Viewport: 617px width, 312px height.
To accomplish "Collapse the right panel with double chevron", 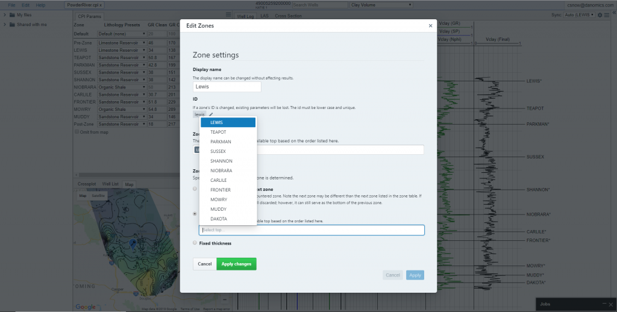I will 614,12.
